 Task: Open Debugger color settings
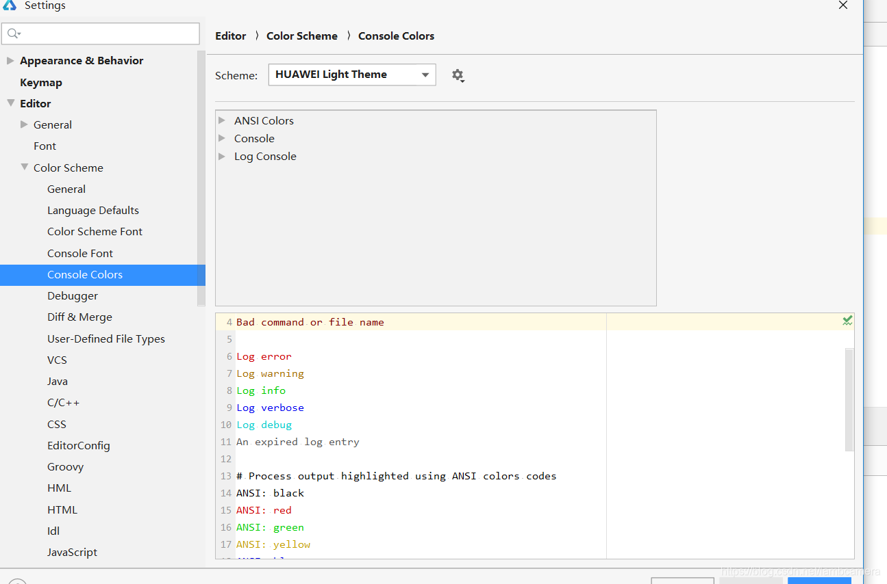tap(73, 295)
